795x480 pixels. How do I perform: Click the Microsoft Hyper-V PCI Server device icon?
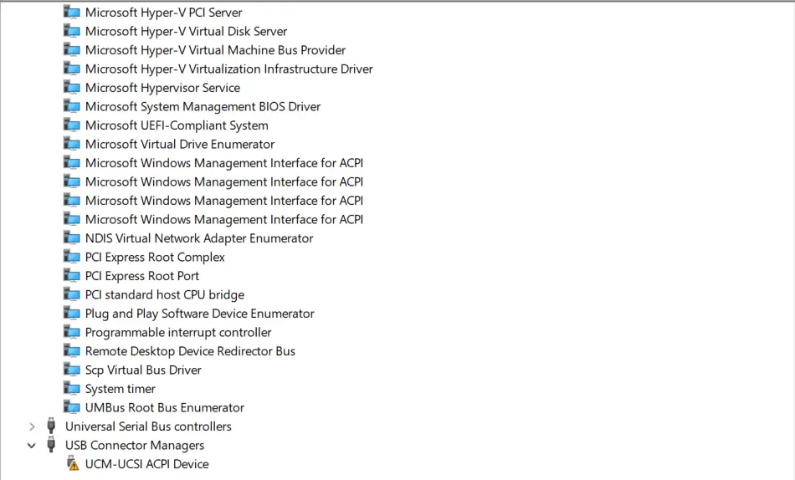[x=71, y=13]
